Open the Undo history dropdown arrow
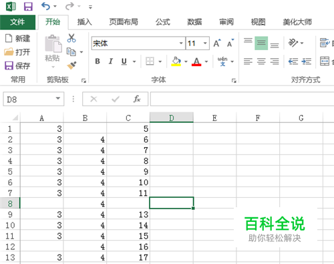The height and width of the screenshot is (264, 334). click(x=55, y=7)
